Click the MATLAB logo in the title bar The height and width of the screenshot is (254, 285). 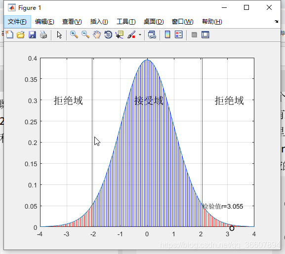tap(12, 7)
